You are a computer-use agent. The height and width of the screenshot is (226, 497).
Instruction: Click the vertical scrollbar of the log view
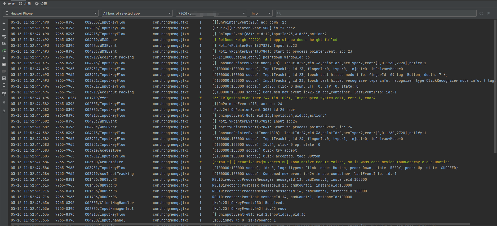coord(495,87)
